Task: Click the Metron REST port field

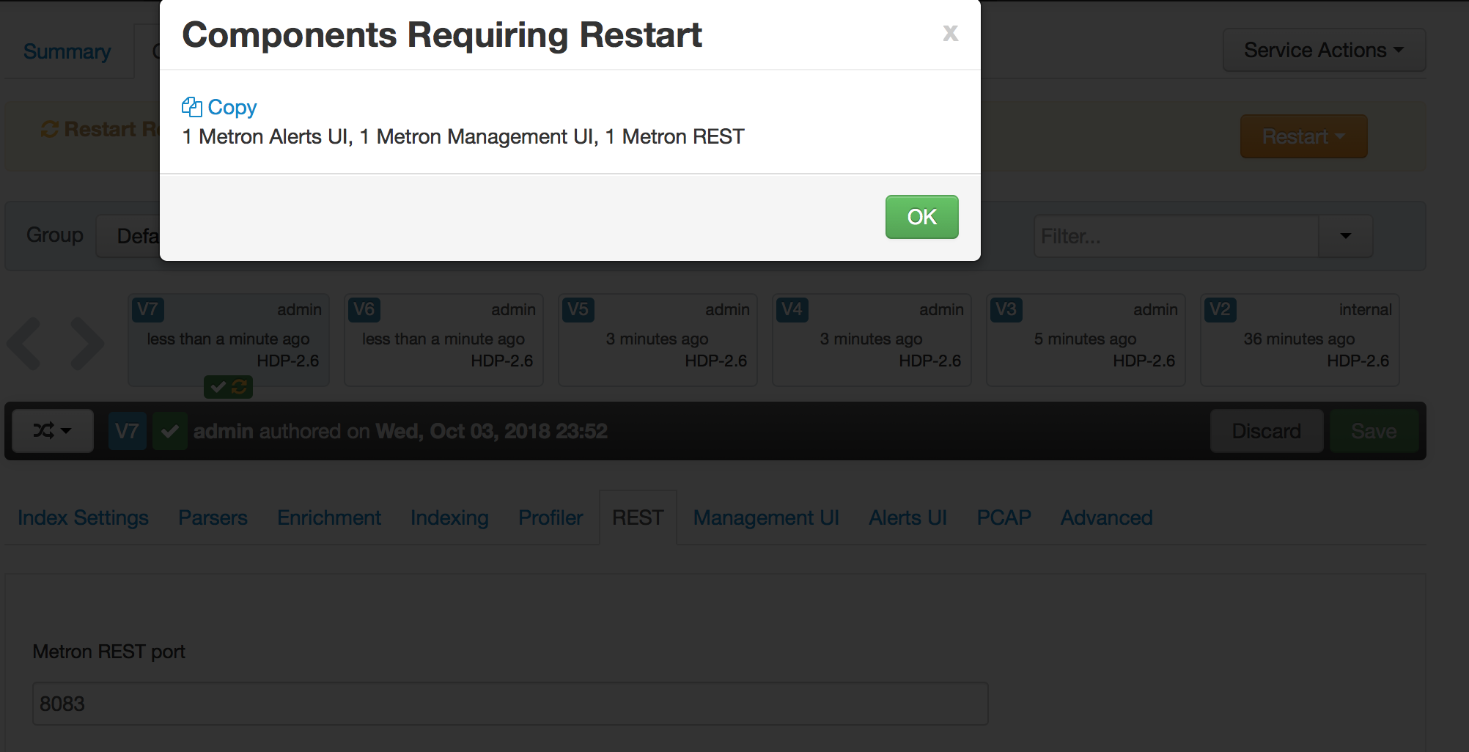Action: [510, 704]
